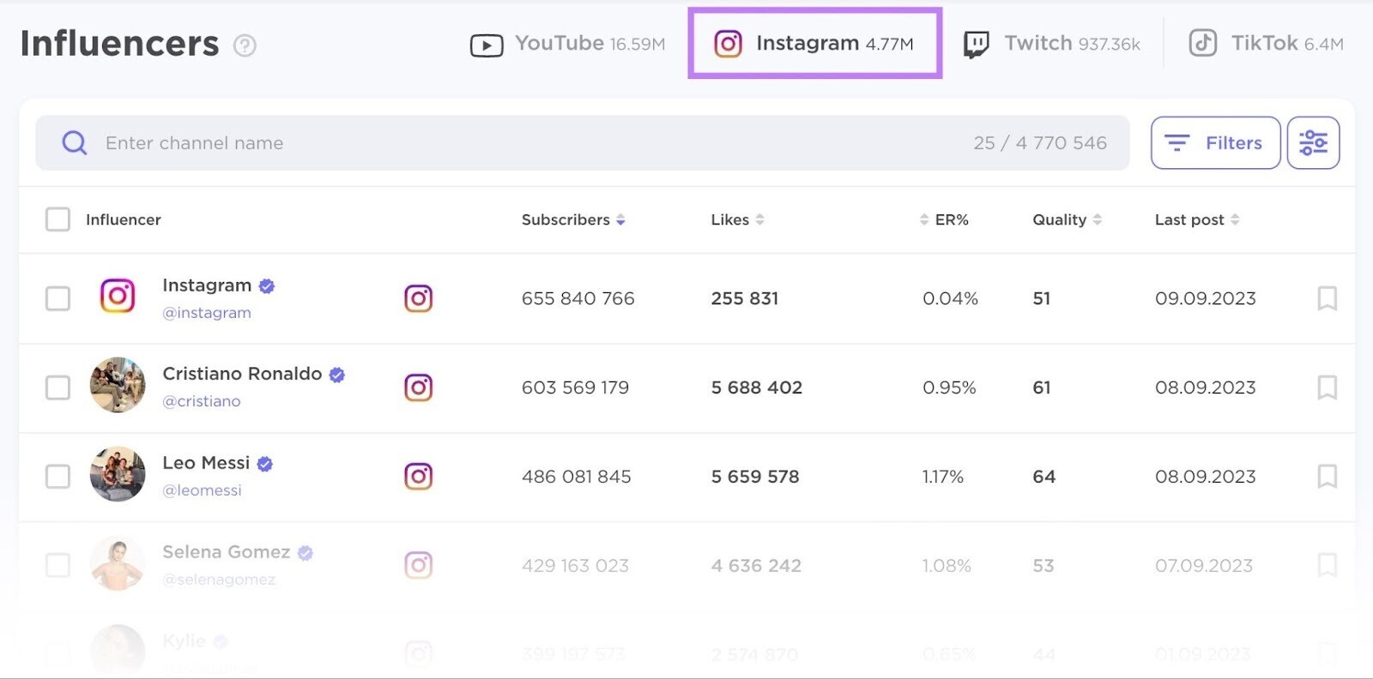Check the Leo Messi row checkbox

57,477
